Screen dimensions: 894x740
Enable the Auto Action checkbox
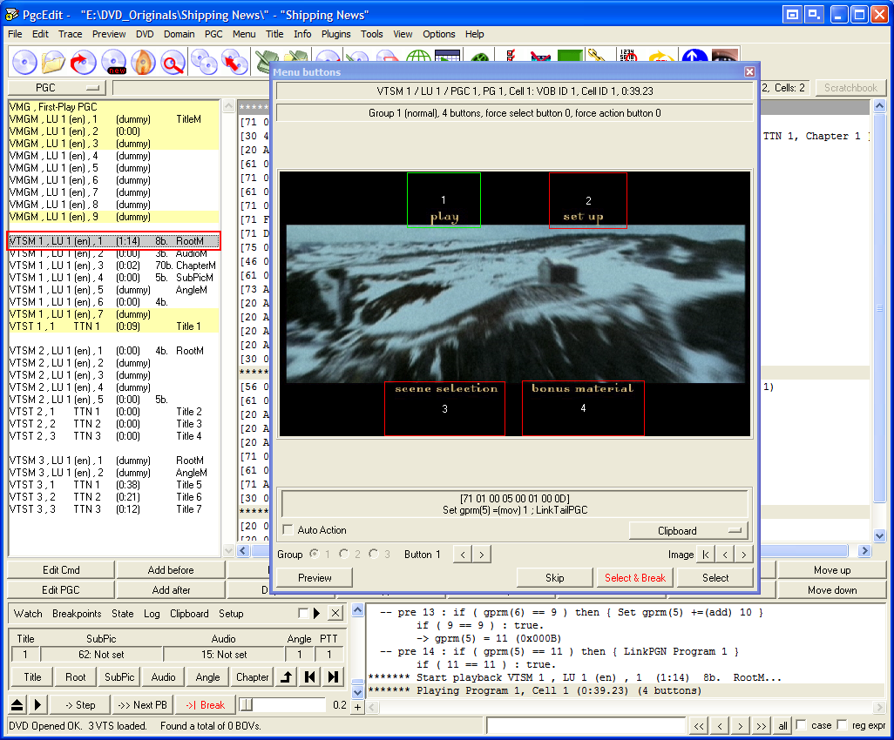click(x=288, y=530)
